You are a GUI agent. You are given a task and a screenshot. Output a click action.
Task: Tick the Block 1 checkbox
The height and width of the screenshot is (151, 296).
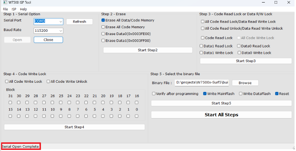pos(128,116)
